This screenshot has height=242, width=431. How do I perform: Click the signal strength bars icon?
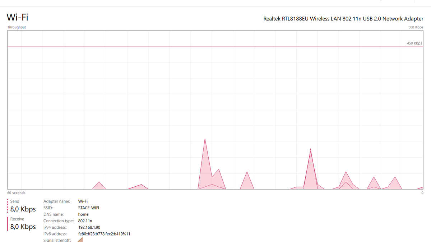click(x=81, y=239)
